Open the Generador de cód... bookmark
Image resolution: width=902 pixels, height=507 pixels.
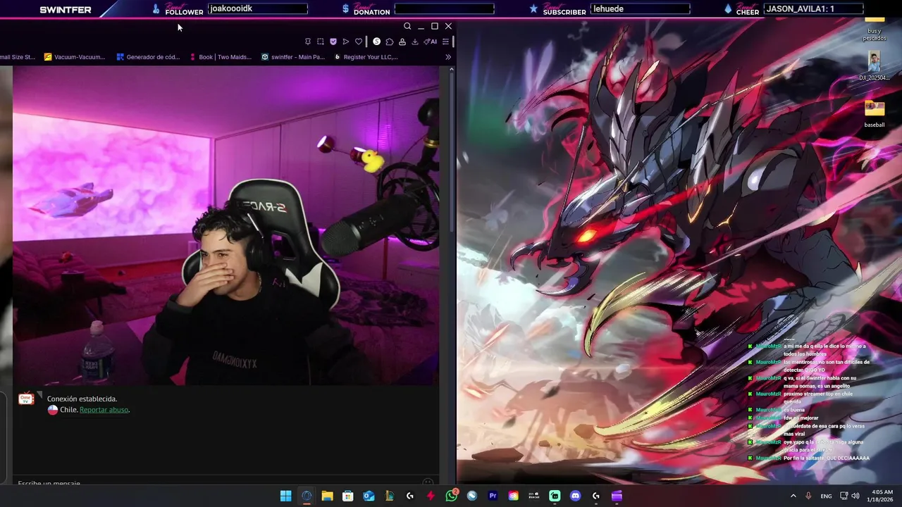149,57
